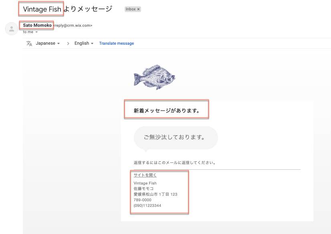The image size is (331, 234).
Task: Click the reply instruction text 返信するには
Action: (x=175, y=163)
